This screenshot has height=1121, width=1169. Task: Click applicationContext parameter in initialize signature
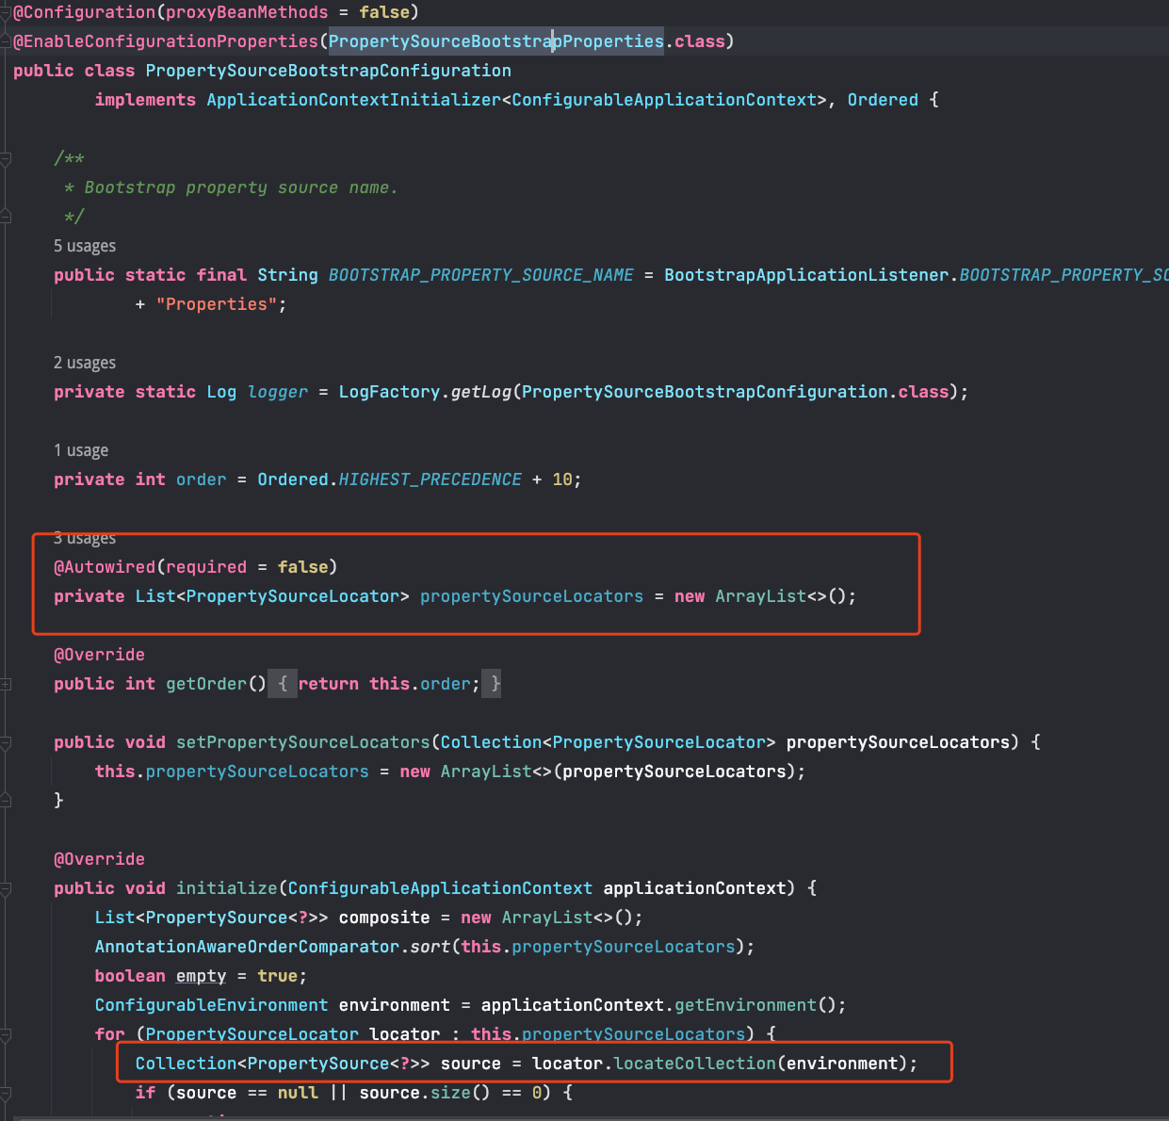click(695, 888)
